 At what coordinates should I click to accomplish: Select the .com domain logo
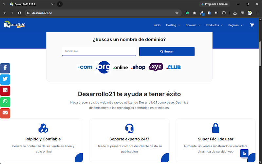point(85,67)
